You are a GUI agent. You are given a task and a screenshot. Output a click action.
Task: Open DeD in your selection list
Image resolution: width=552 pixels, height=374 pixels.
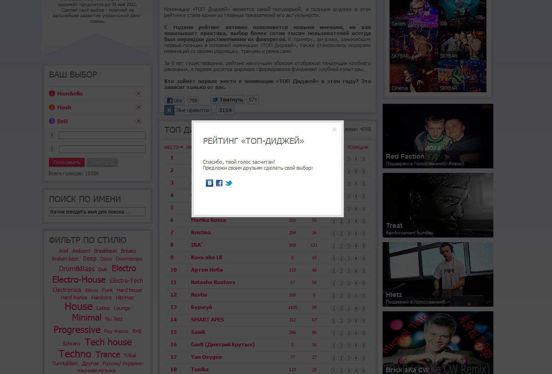coord(62,121)
